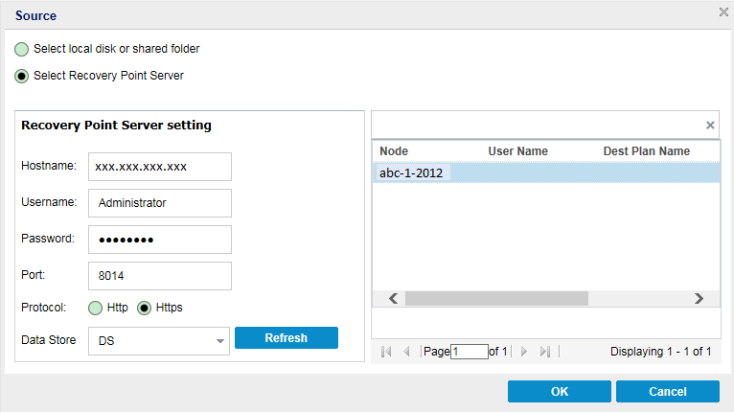
Task: Set protocol to Http
Action: point(96,309)
